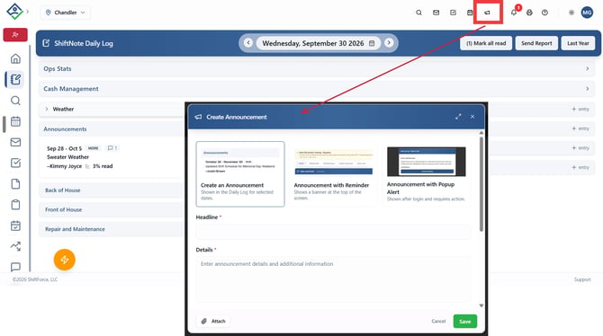Open the Support link in footer

(x=582, y=279)
